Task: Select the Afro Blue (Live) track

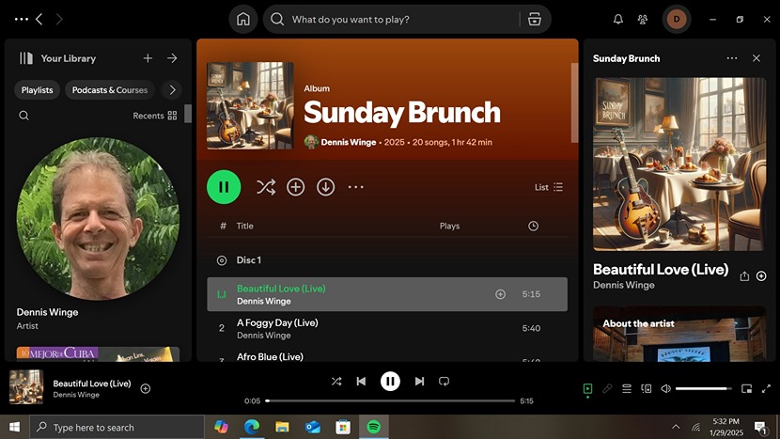Action: click(x=387, y=355)
